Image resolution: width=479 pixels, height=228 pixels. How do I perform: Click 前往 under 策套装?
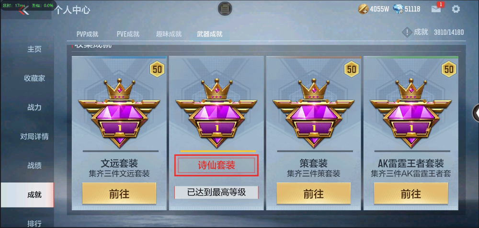(313, 194)
